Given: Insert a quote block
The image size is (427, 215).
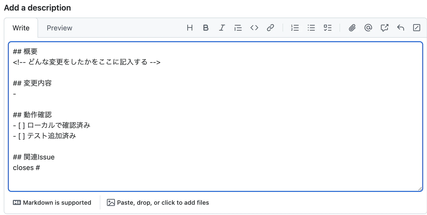Looking at the screenshot, I should [x=238, y=28].
